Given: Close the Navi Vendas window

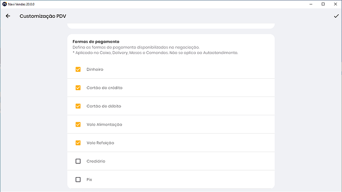Looking at the screenshot, I should [x=336, y=4].
